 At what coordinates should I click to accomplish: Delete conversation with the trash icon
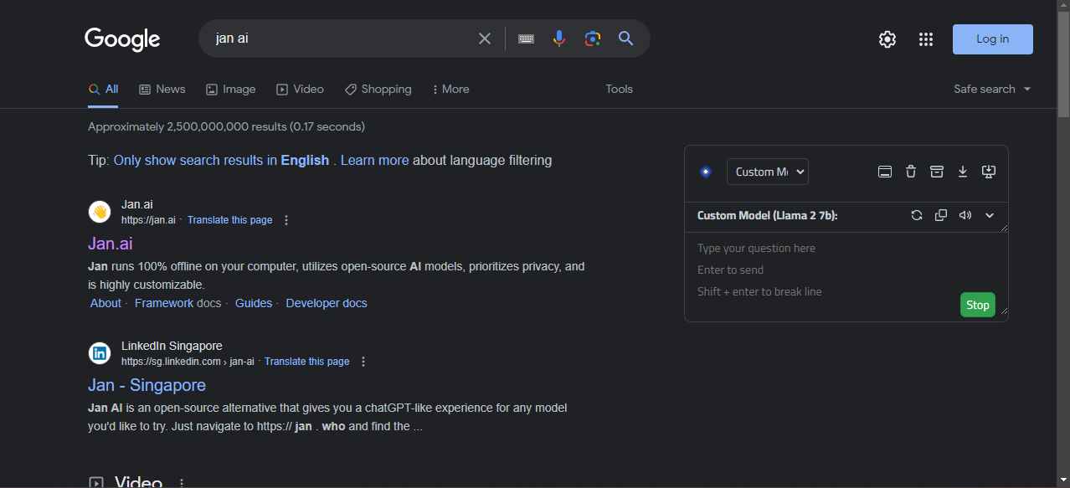tap(911, 172)
